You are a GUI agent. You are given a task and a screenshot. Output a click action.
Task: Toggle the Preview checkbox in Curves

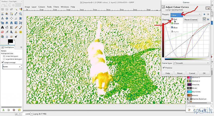(164, 68)
